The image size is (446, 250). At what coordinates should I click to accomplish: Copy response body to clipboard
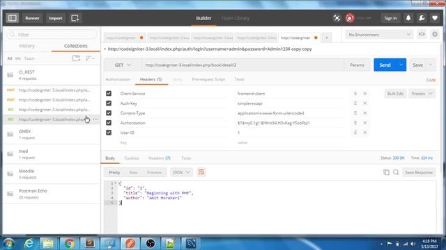(x=386, y=172)
